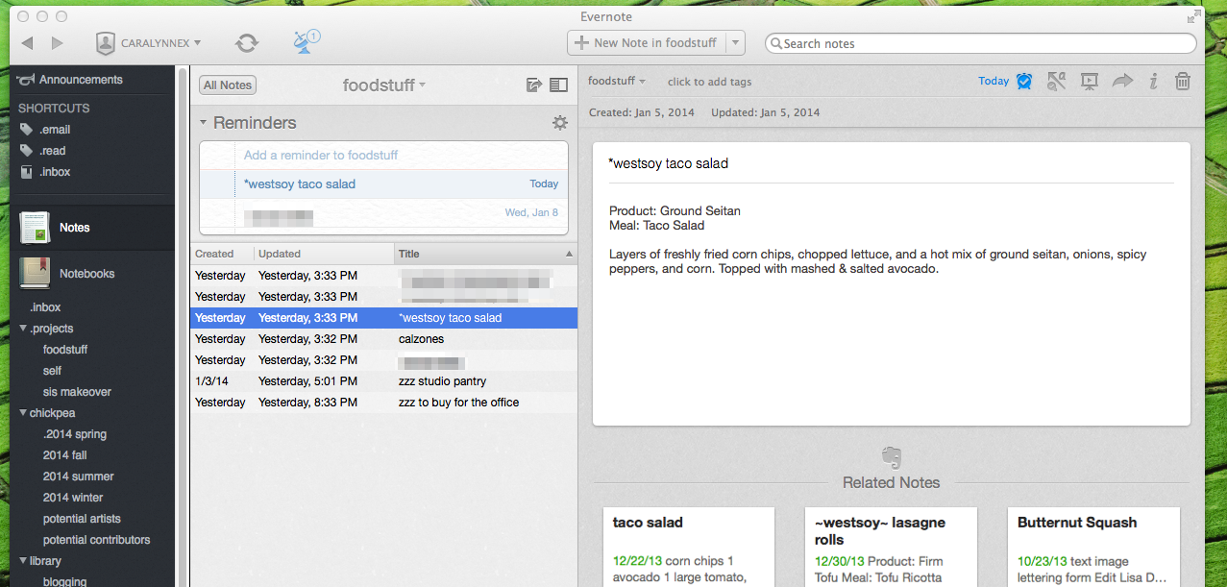This screenshot has height=587, width=1227.
Task: Open the .inbox notebook under Notebooks
Action: pos(45,307)
